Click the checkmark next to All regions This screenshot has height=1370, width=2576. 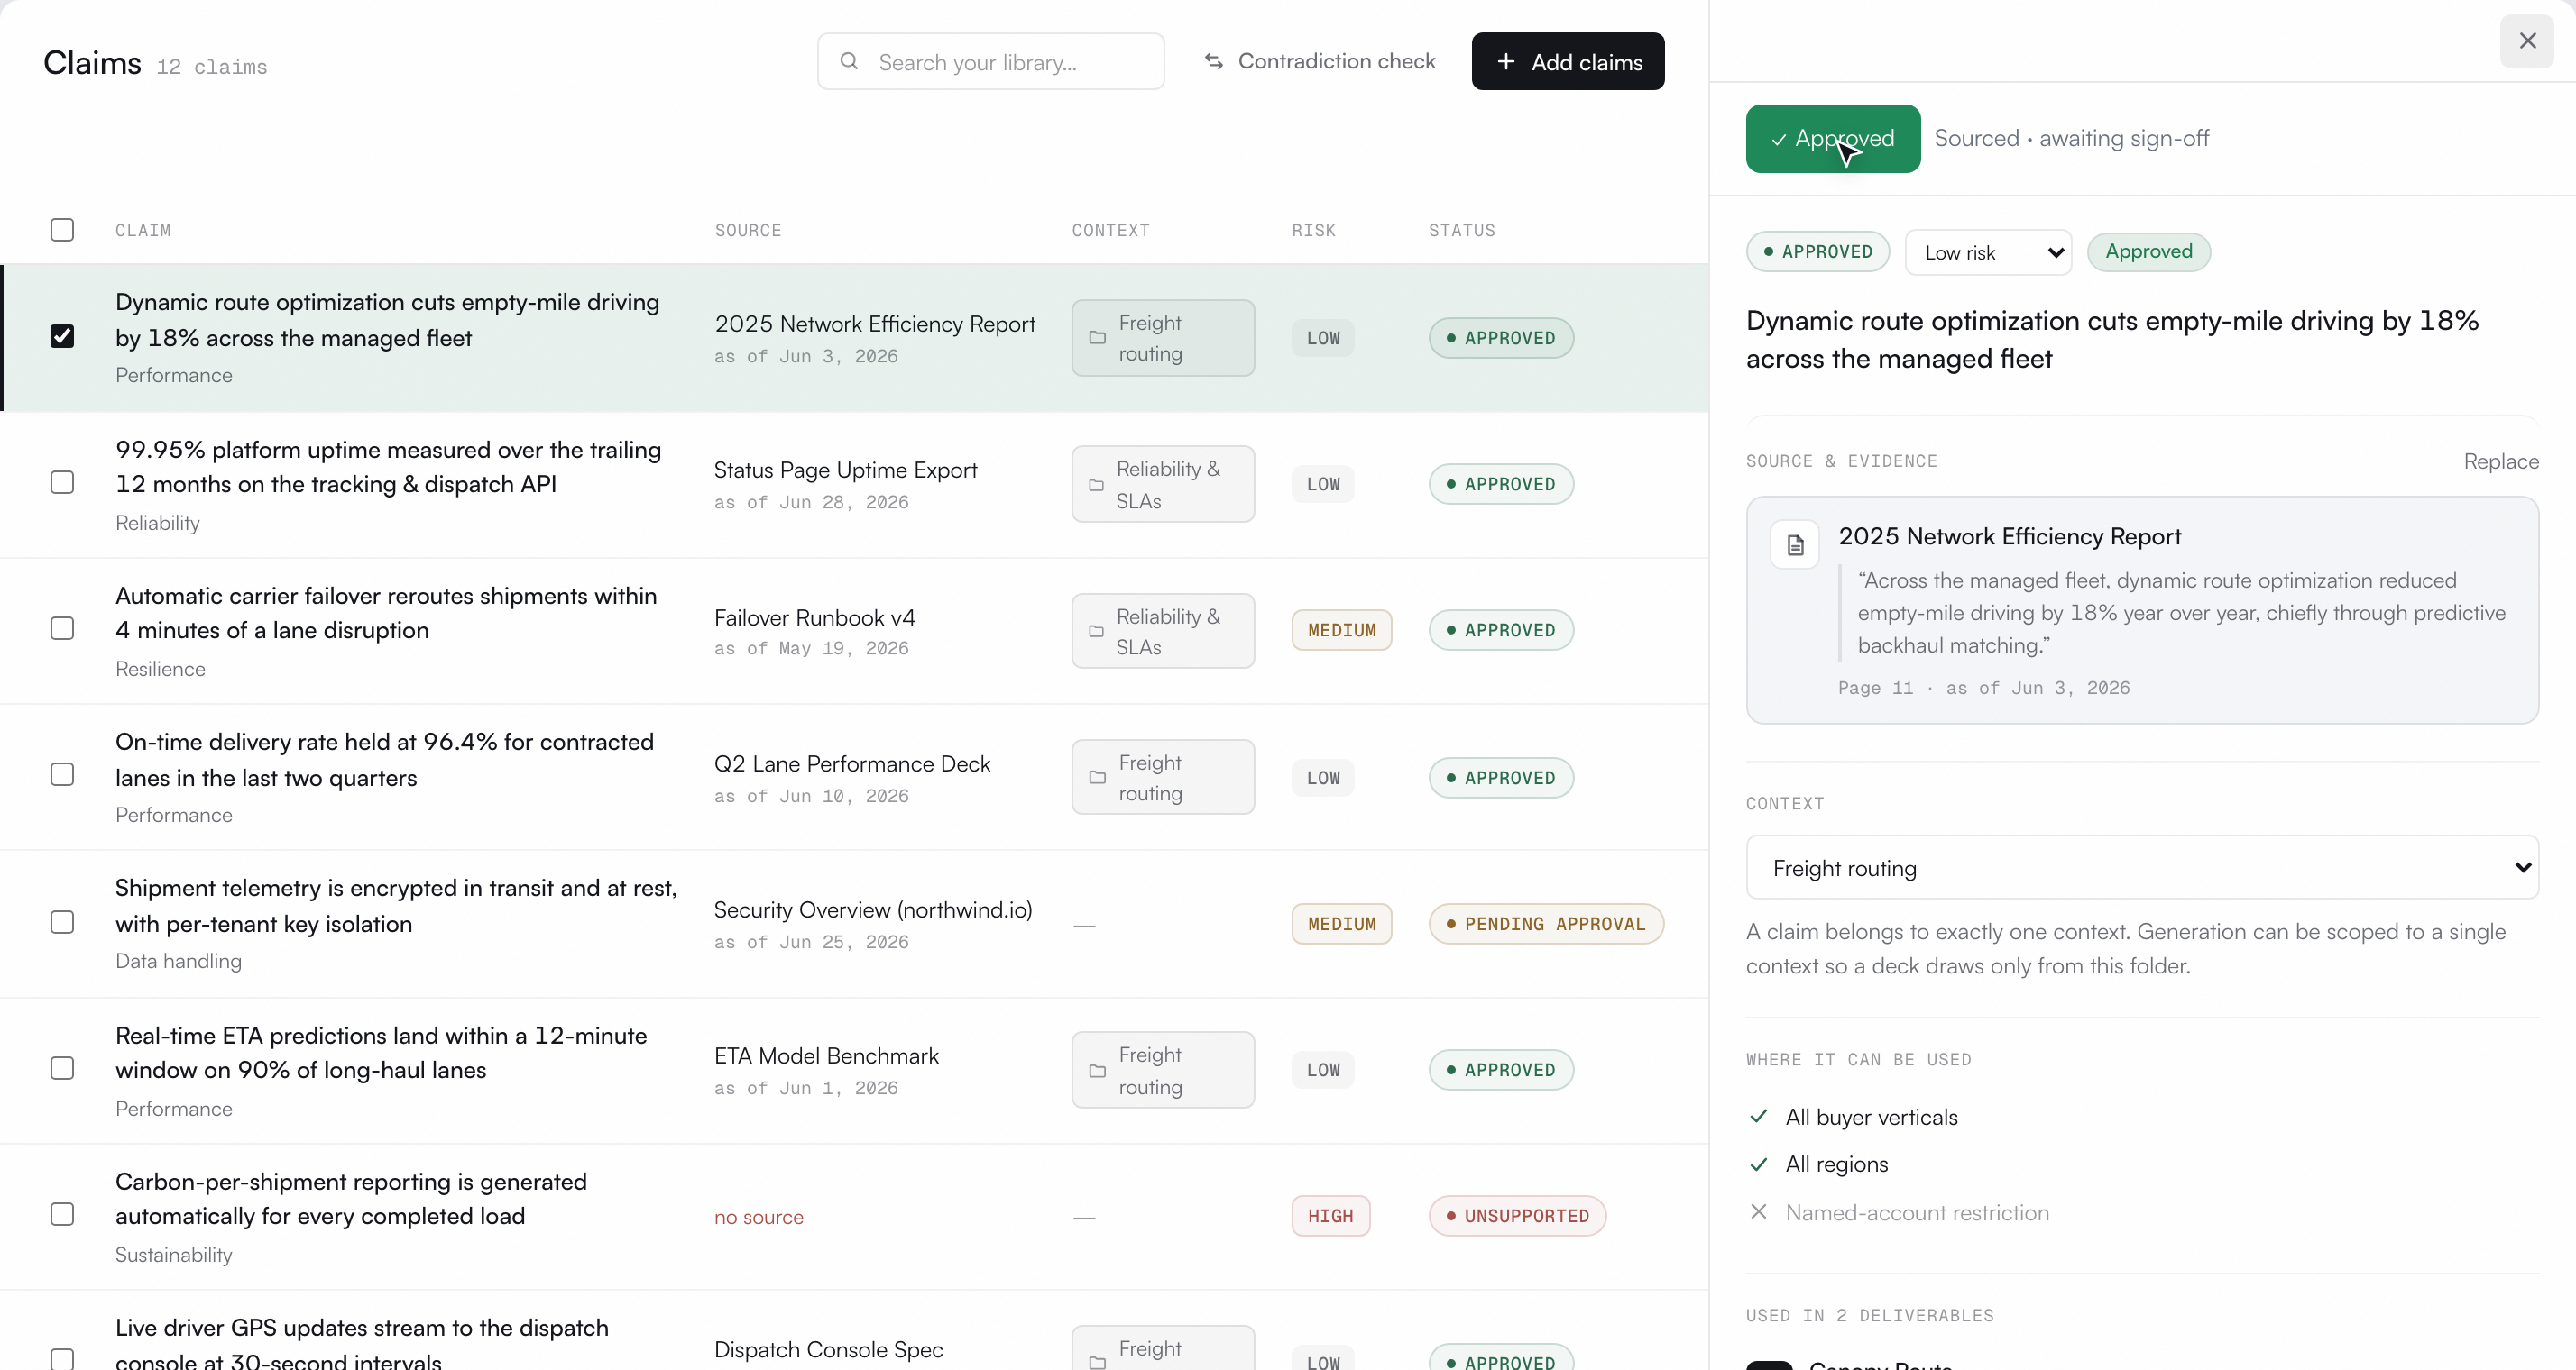[1759, 1164]
